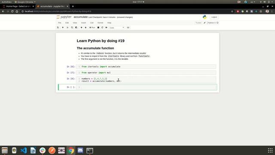Open the keyboard language es indicator
Image resolution: width=275 pixels, height=155 pixels.
(253, 2)
